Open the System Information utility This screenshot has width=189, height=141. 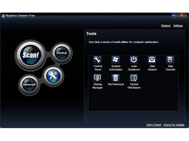[x=116, y=64]
